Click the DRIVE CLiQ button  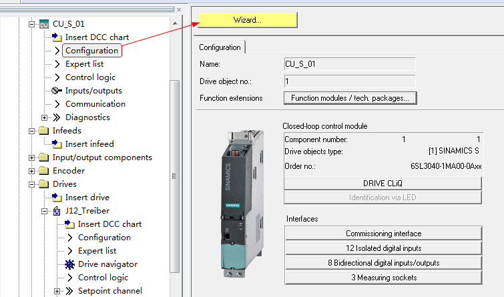(383, 184)
